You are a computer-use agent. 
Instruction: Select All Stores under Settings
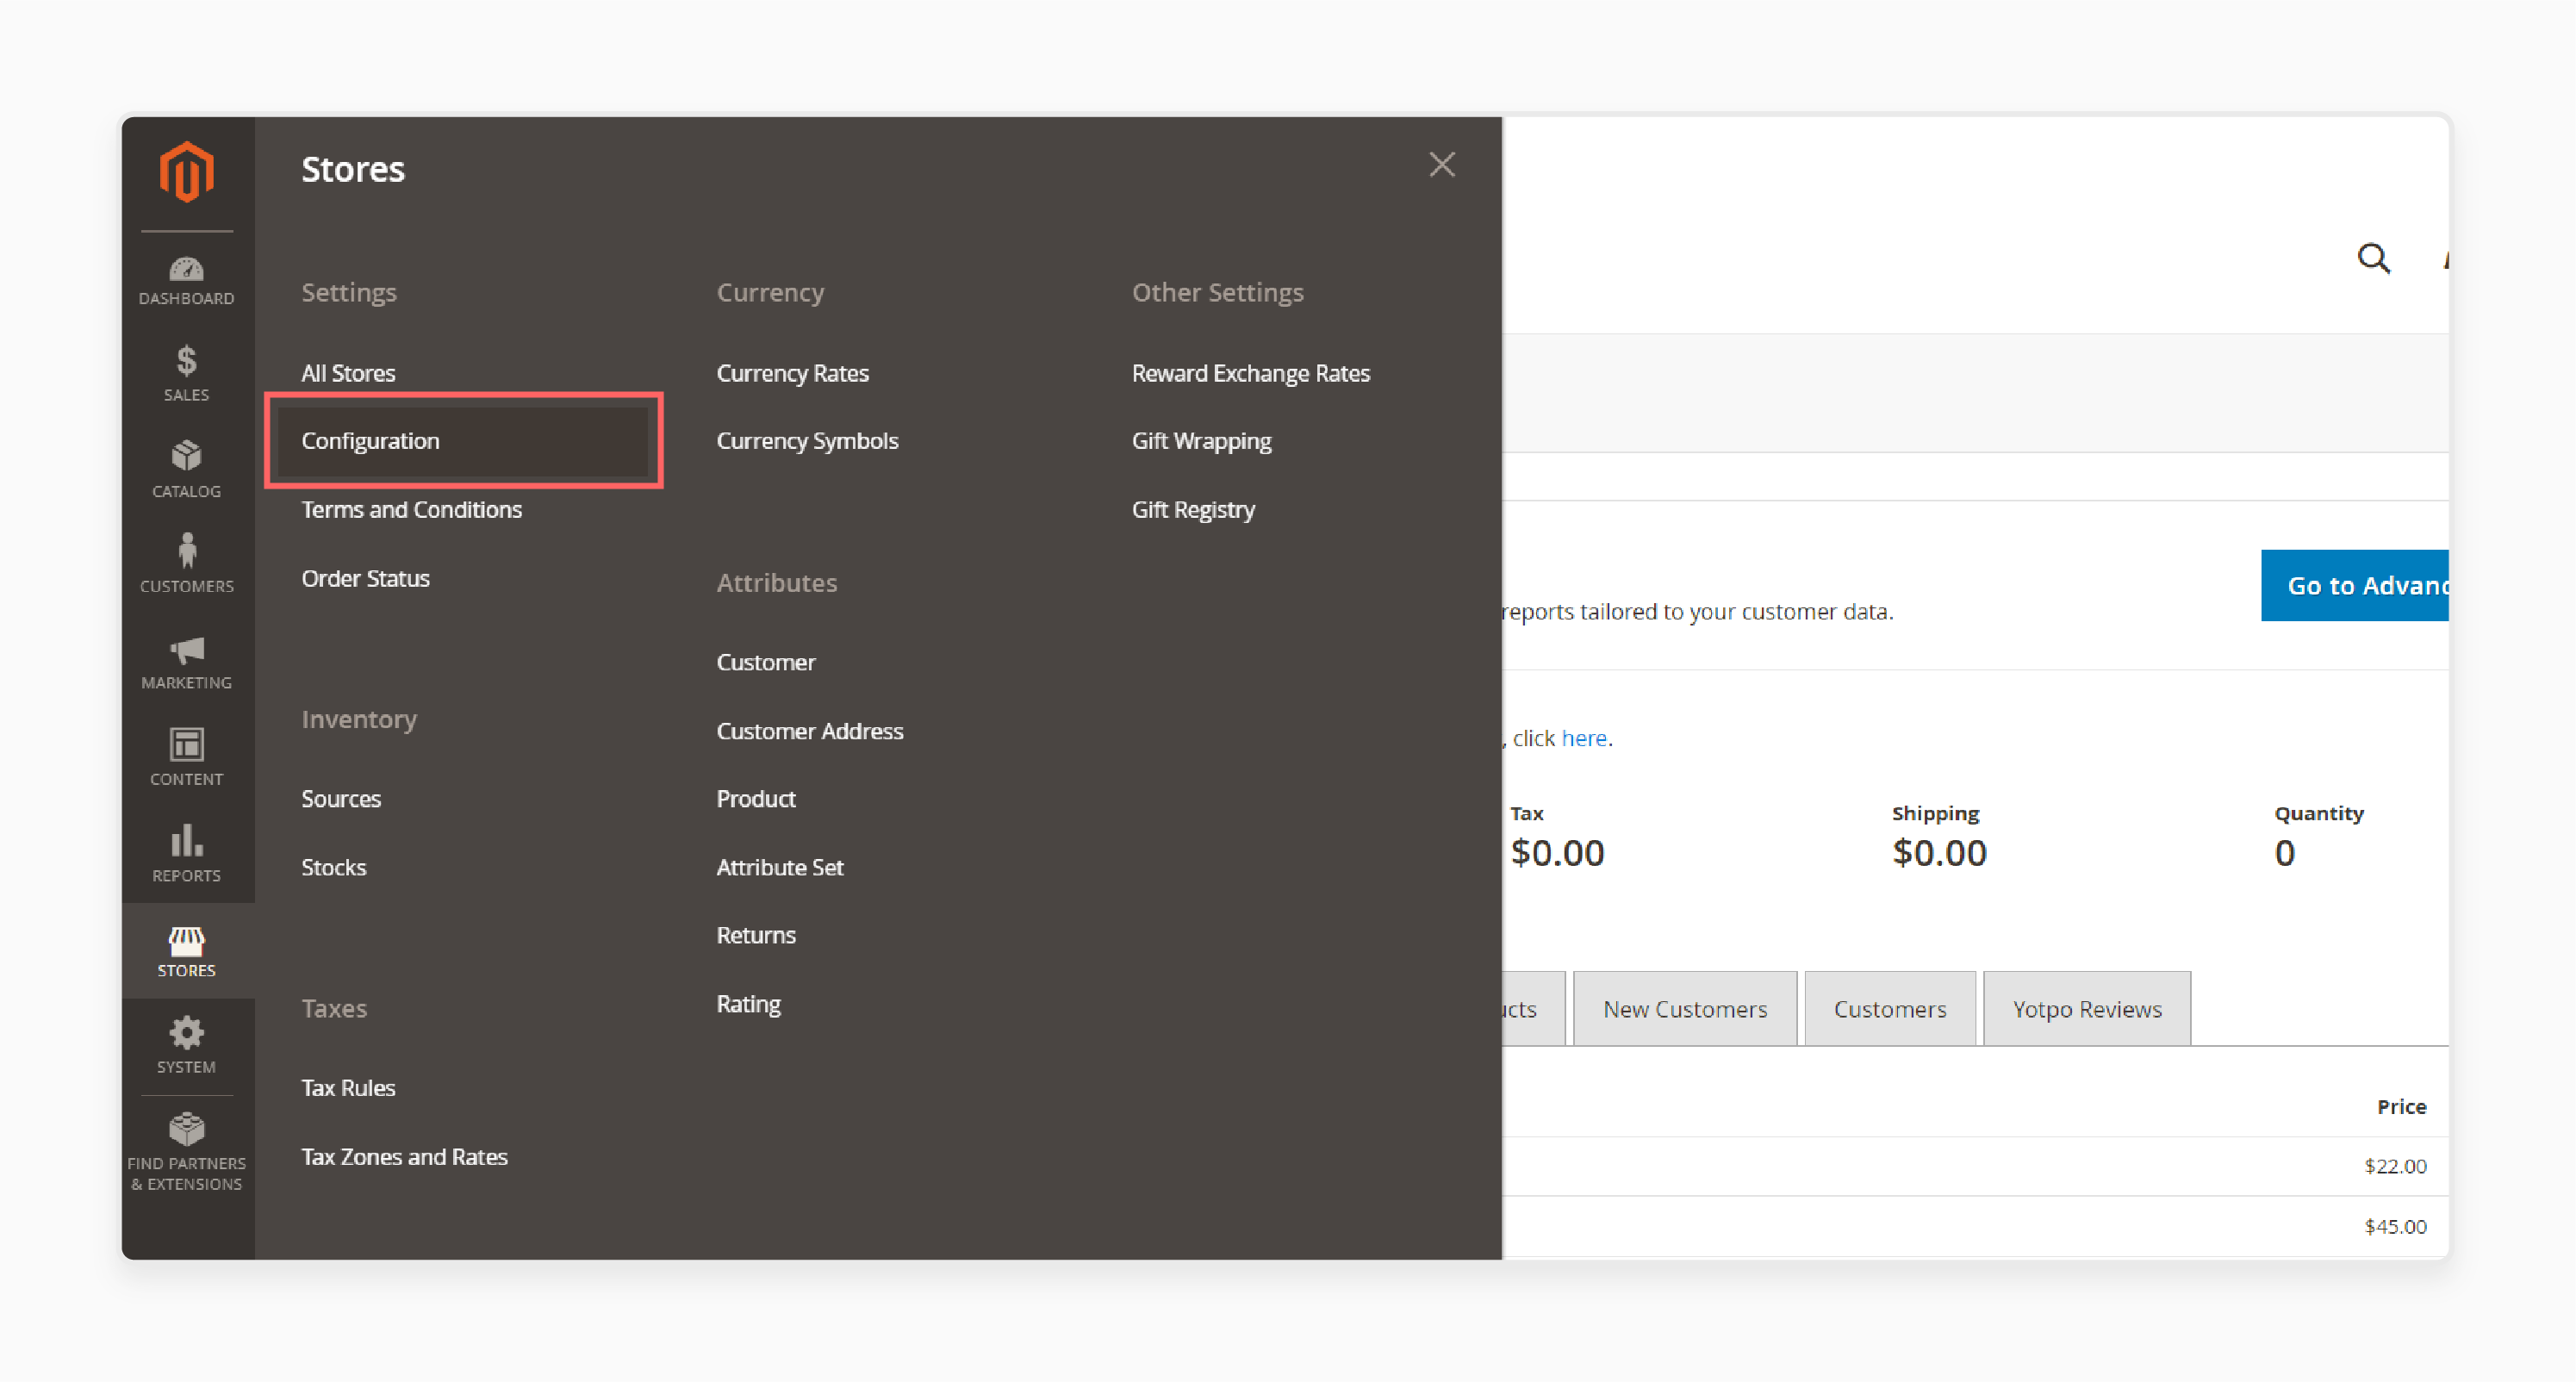click(x=347, y=371)
